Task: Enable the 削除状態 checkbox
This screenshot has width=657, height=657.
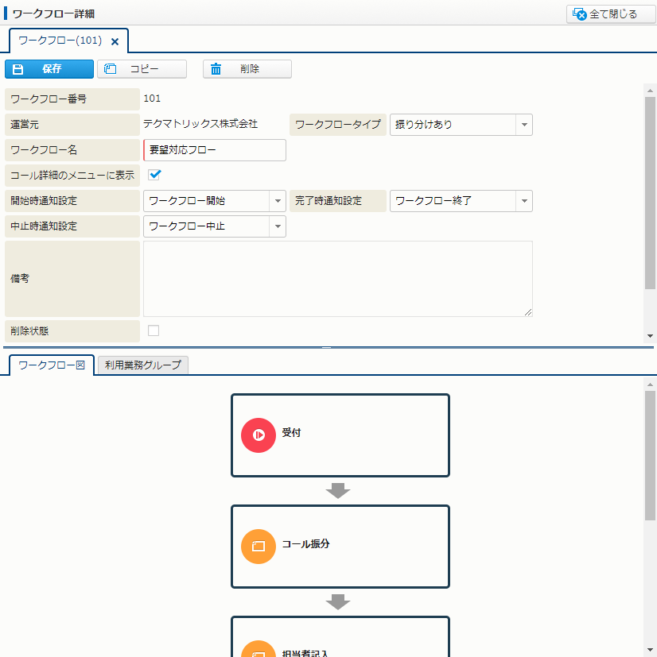Action: click(x=154, y=330)
